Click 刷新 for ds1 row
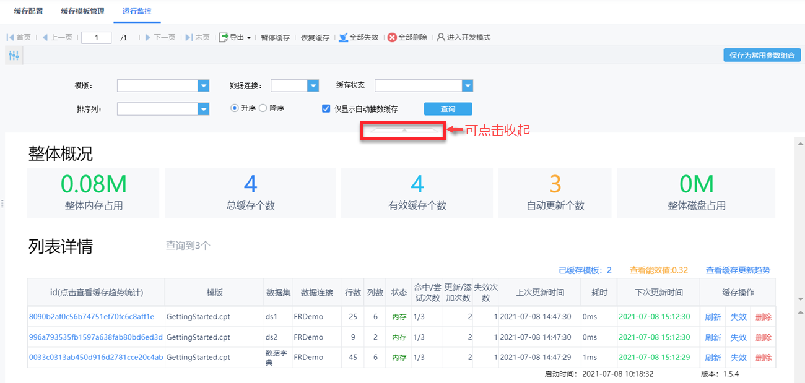Screen dimensions: 805x383 tap(713, 317)
